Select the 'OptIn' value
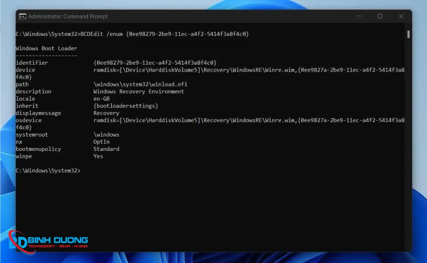The image size is (427, 263). pyautogui.click(x=102, y=142)
